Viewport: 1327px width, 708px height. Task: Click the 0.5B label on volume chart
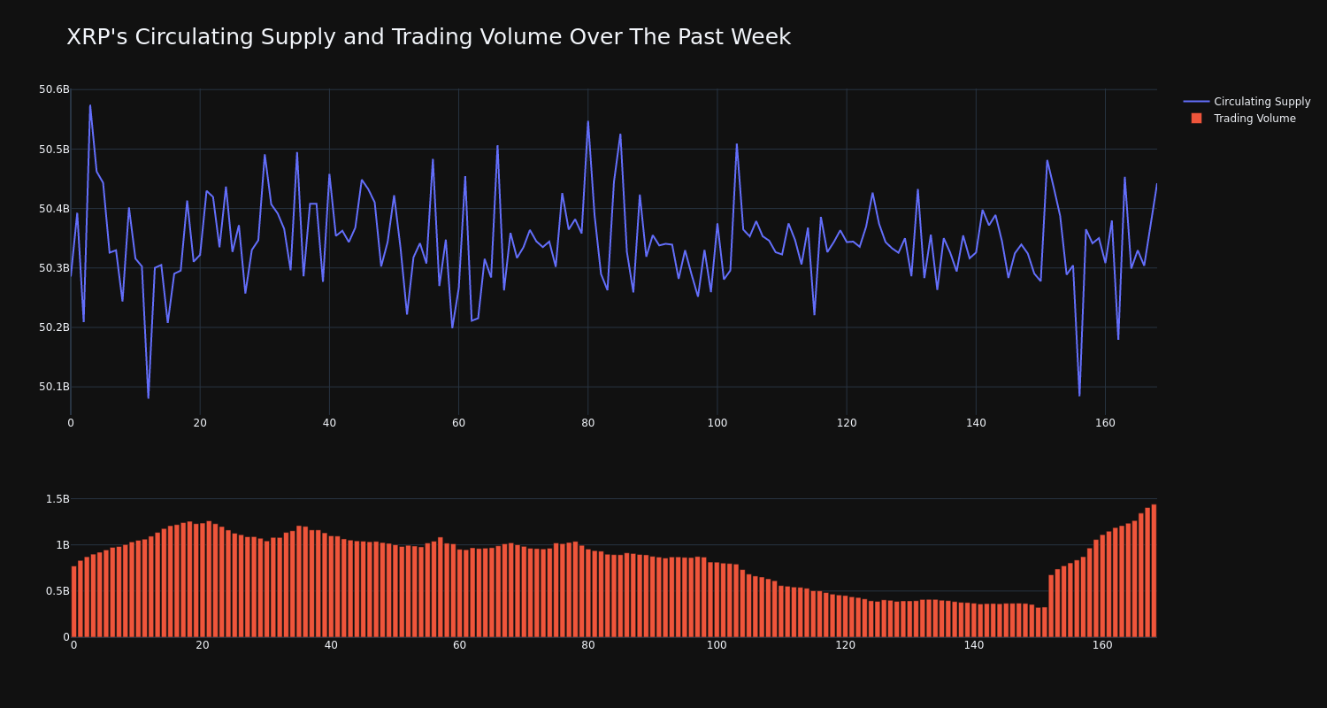point(57,591)
